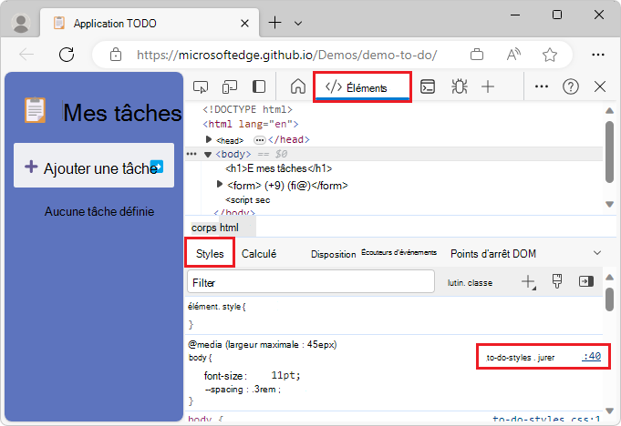Screen dimensions: 621x426
Task: View site info via the lock icon
Action: click(x=116, y=55)
